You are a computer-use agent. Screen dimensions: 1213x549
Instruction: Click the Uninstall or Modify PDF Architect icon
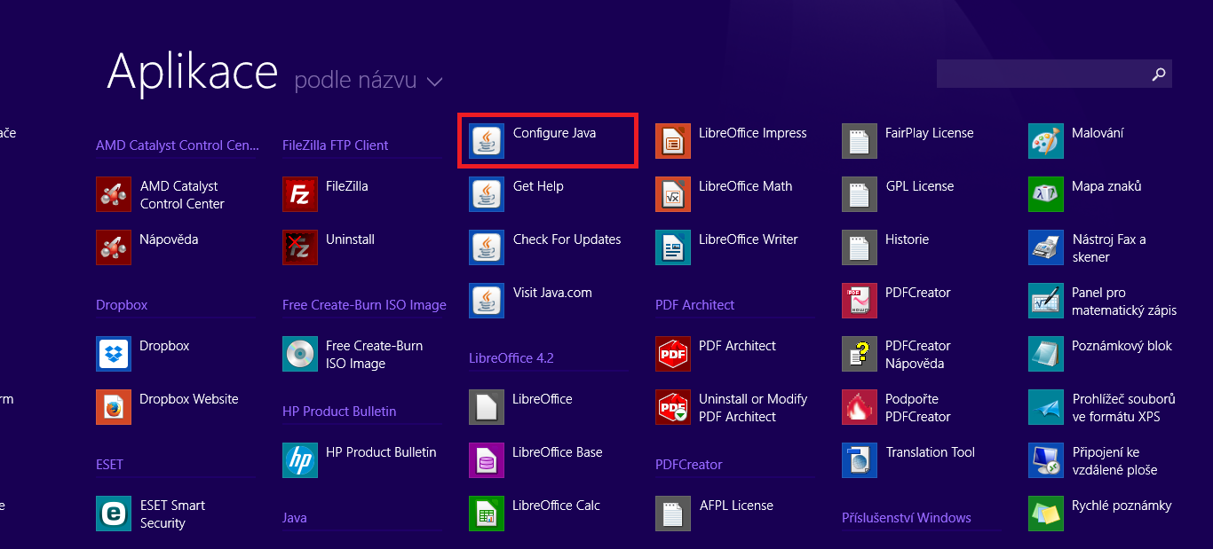click(673, 407)
